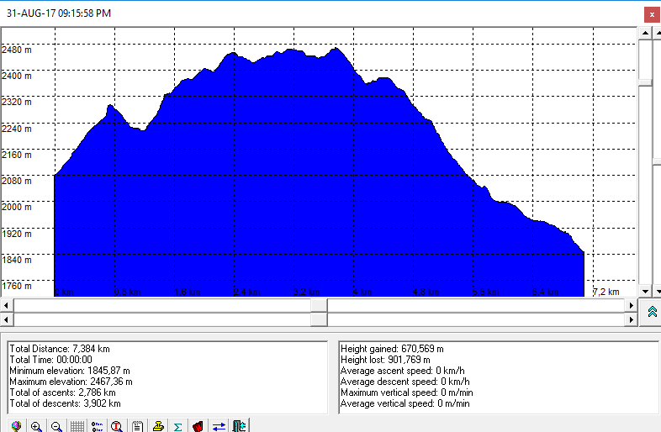Click the red text search magnifier icon
Viewport: 661px width, 432px height.
pyautogui.click(x=117, y=426)
